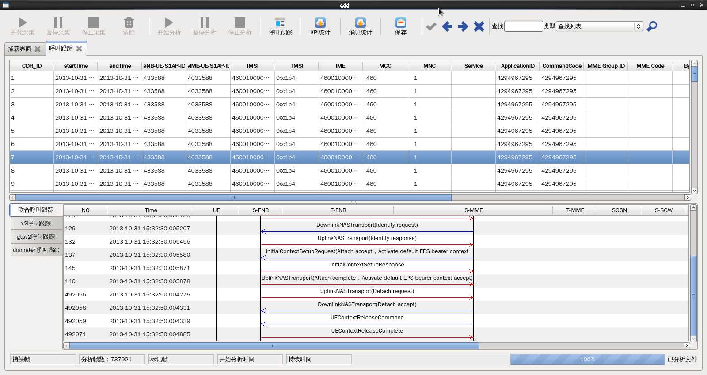Image resolution: width=707 pixels, height=375 pixels.
Task: Sort by the CDR_ID column header
Action: pyautogui.click(x=32, y=66)
